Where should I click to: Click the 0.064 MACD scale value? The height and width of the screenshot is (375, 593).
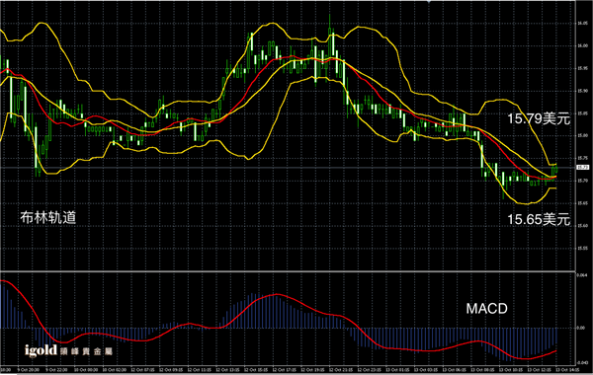point(581,275)
